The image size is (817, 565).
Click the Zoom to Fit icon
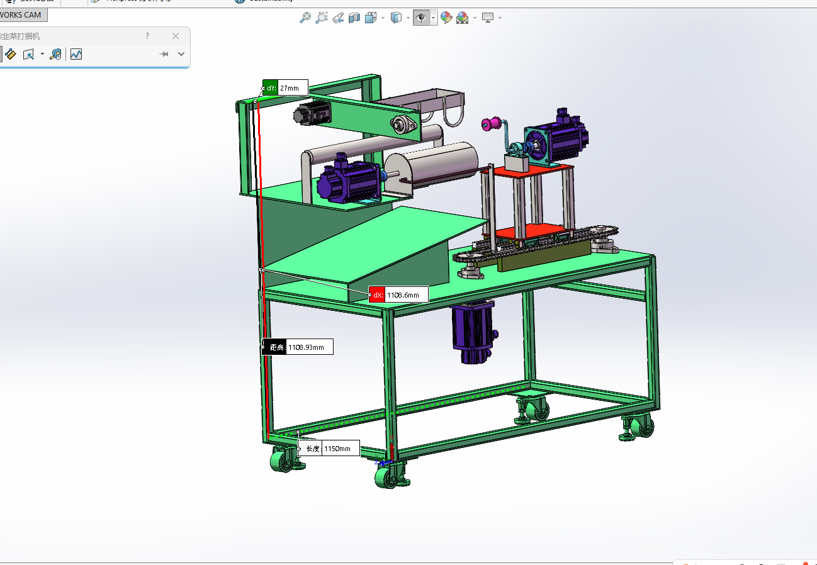(x=305, y=18)
